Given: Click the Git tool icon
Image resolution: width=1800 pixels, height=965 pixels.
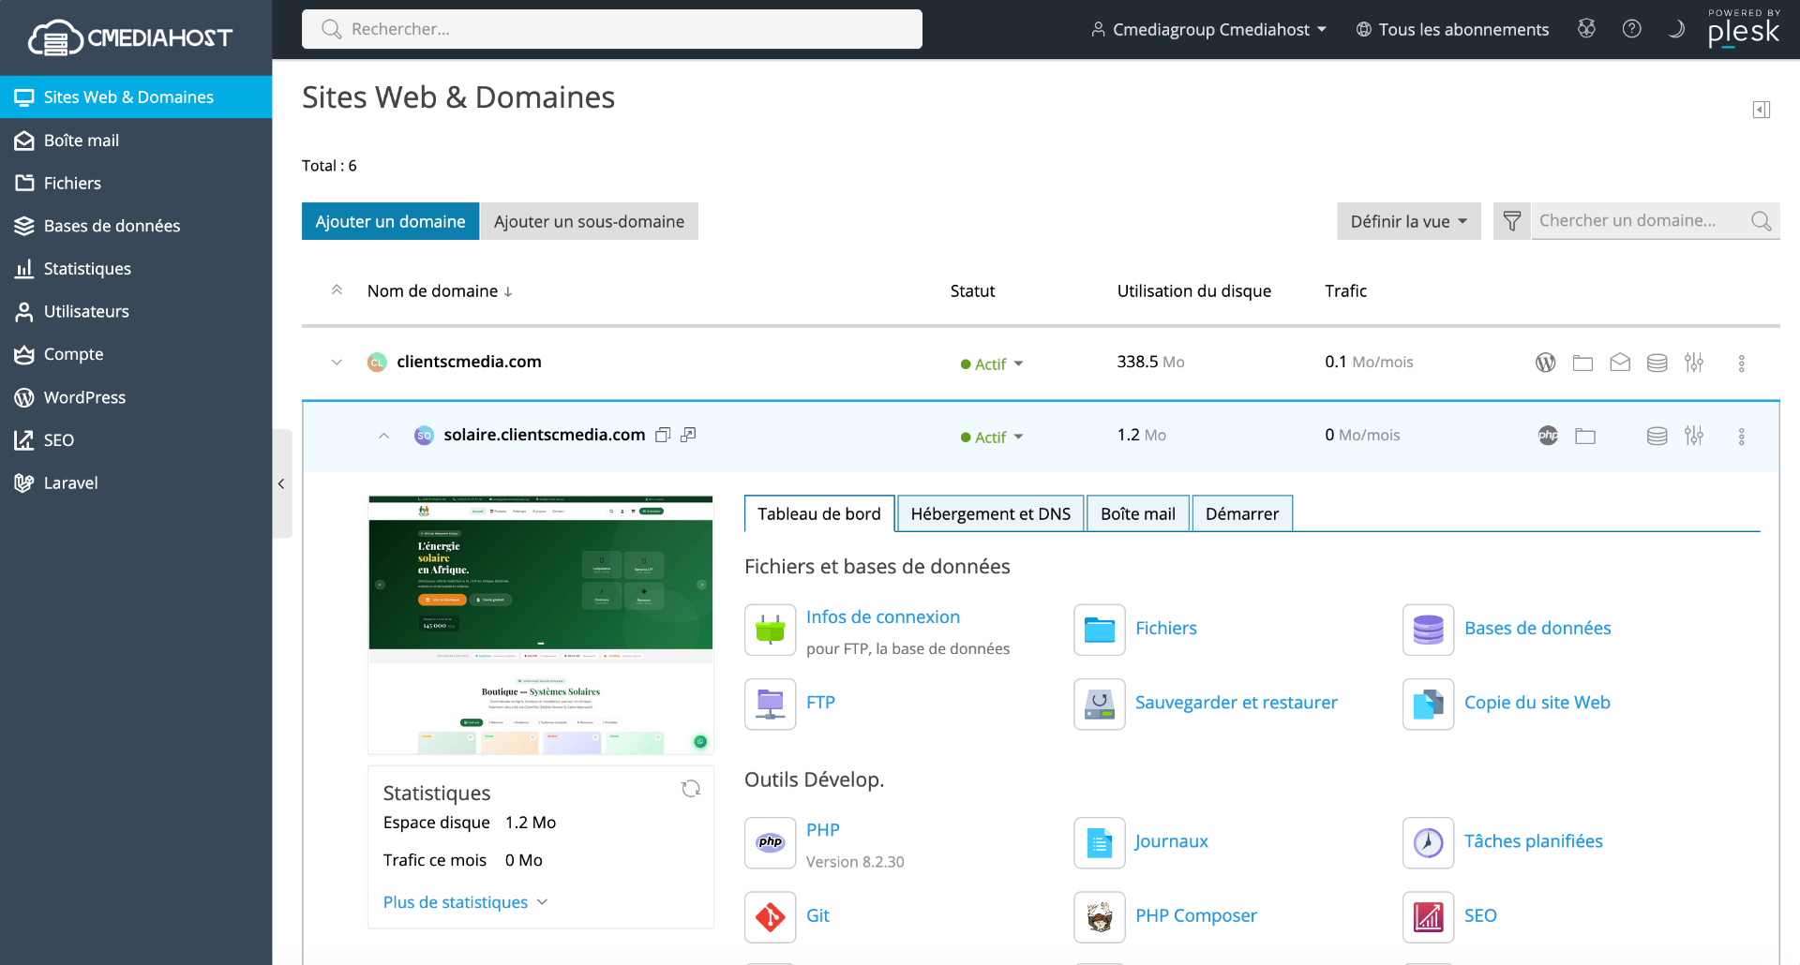Looking at the screenshot, I should point(771,917).
